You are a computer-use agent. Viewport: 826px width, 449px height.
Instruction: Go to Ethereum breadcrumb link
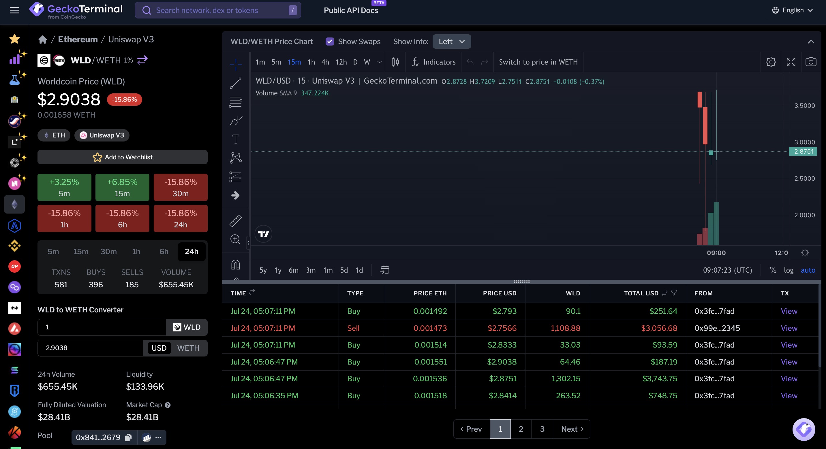78,39
